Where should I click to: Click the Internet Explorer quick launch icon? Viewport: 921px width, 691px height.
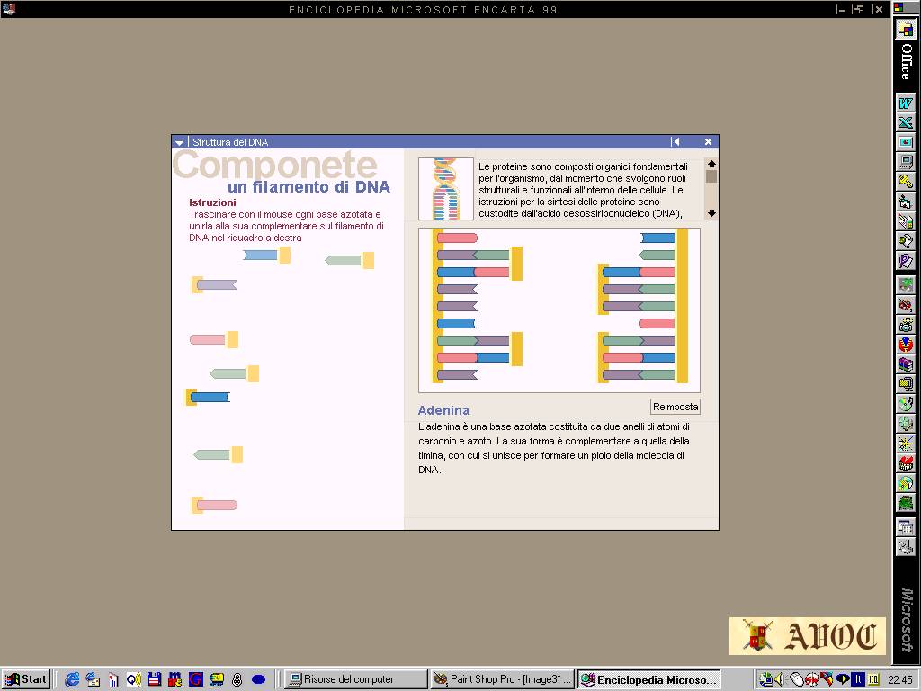(72, 679)
